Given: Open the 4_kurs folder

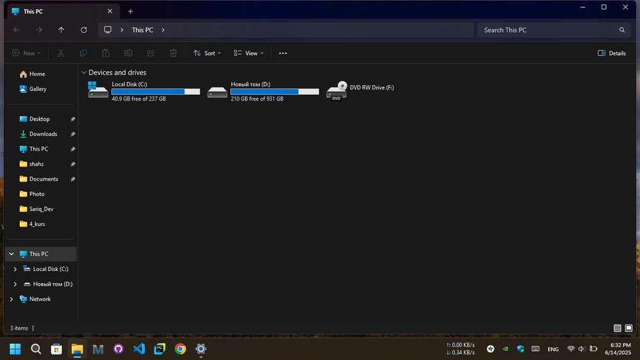Looking at the screenshot, I should pos(32,224).
